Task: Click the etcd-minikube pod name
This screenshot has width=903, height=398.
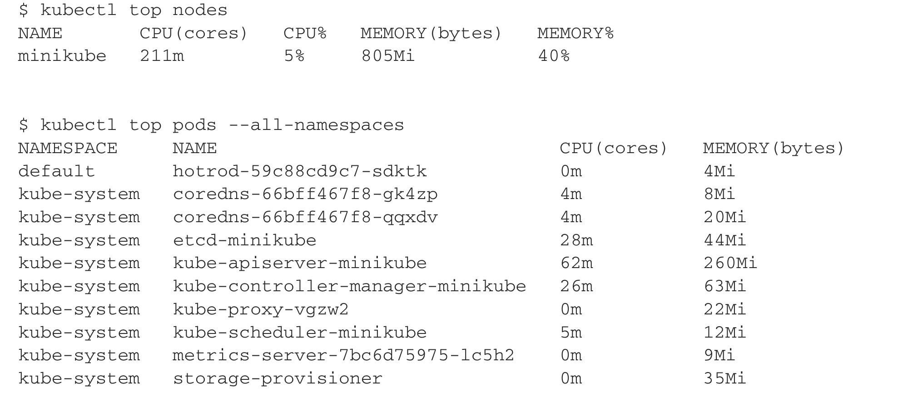Action: coord(244,240)
